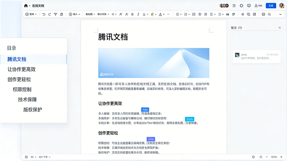Open the hamburger menu in the header
This screenshot has width=287, height=161.
[x=234, y=6]
